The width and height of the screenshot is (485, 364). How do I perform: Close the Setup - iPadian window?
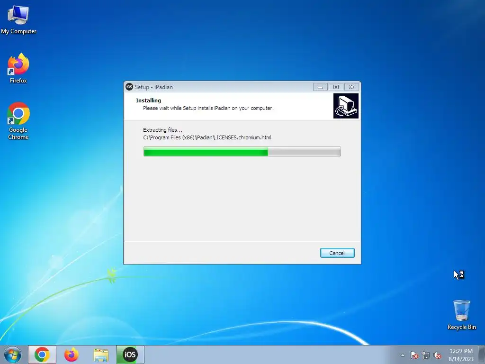coord(352,87)
